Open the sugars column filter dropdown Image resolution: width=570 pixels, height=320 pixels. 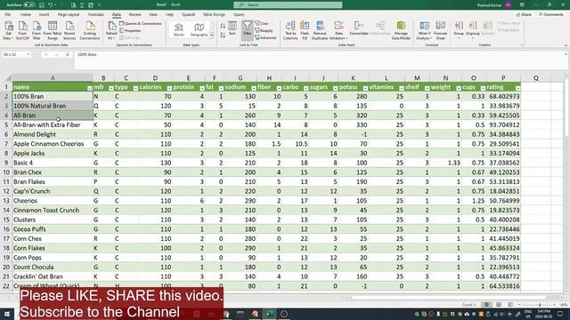click(x=335, y=88)
